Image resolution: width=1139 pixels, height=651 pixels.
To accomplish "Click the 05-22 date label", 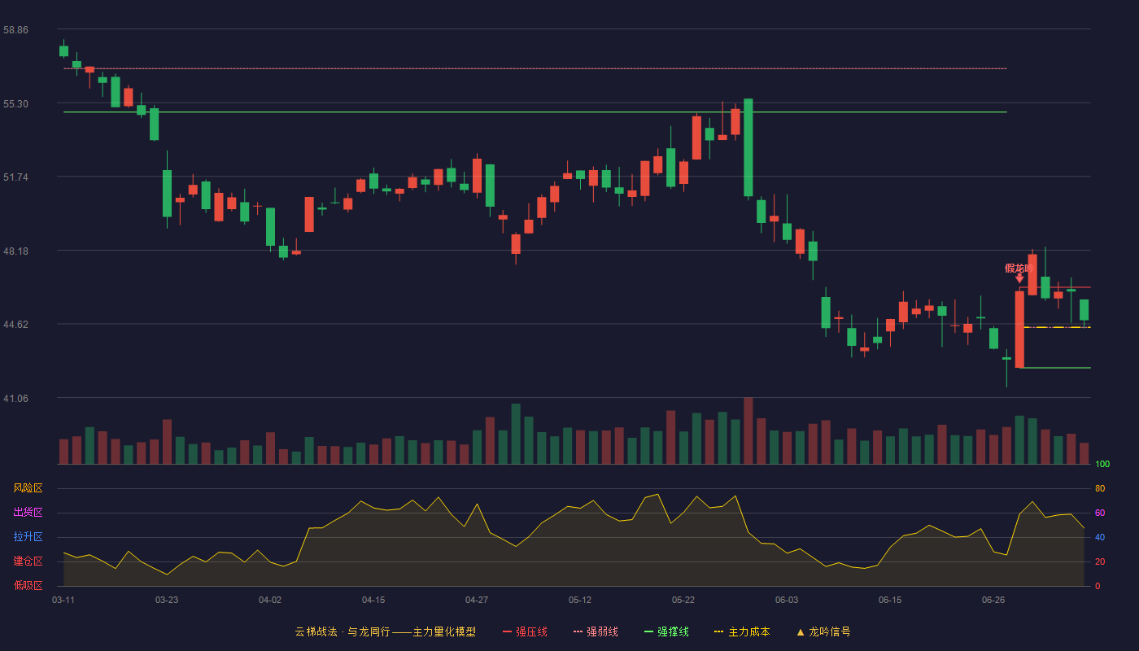I will pyautogui.click(x=683, y=600).
